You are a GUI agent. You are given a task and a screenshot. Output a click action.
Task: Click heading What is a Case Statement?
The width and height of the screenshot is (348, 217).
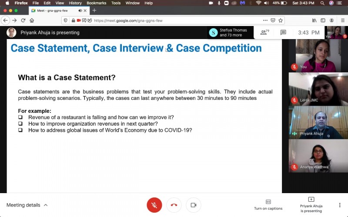coord(67,78)
